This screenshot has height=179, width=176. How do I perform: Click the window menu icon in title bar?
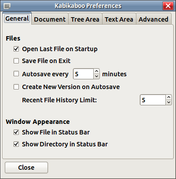point(7,6)
